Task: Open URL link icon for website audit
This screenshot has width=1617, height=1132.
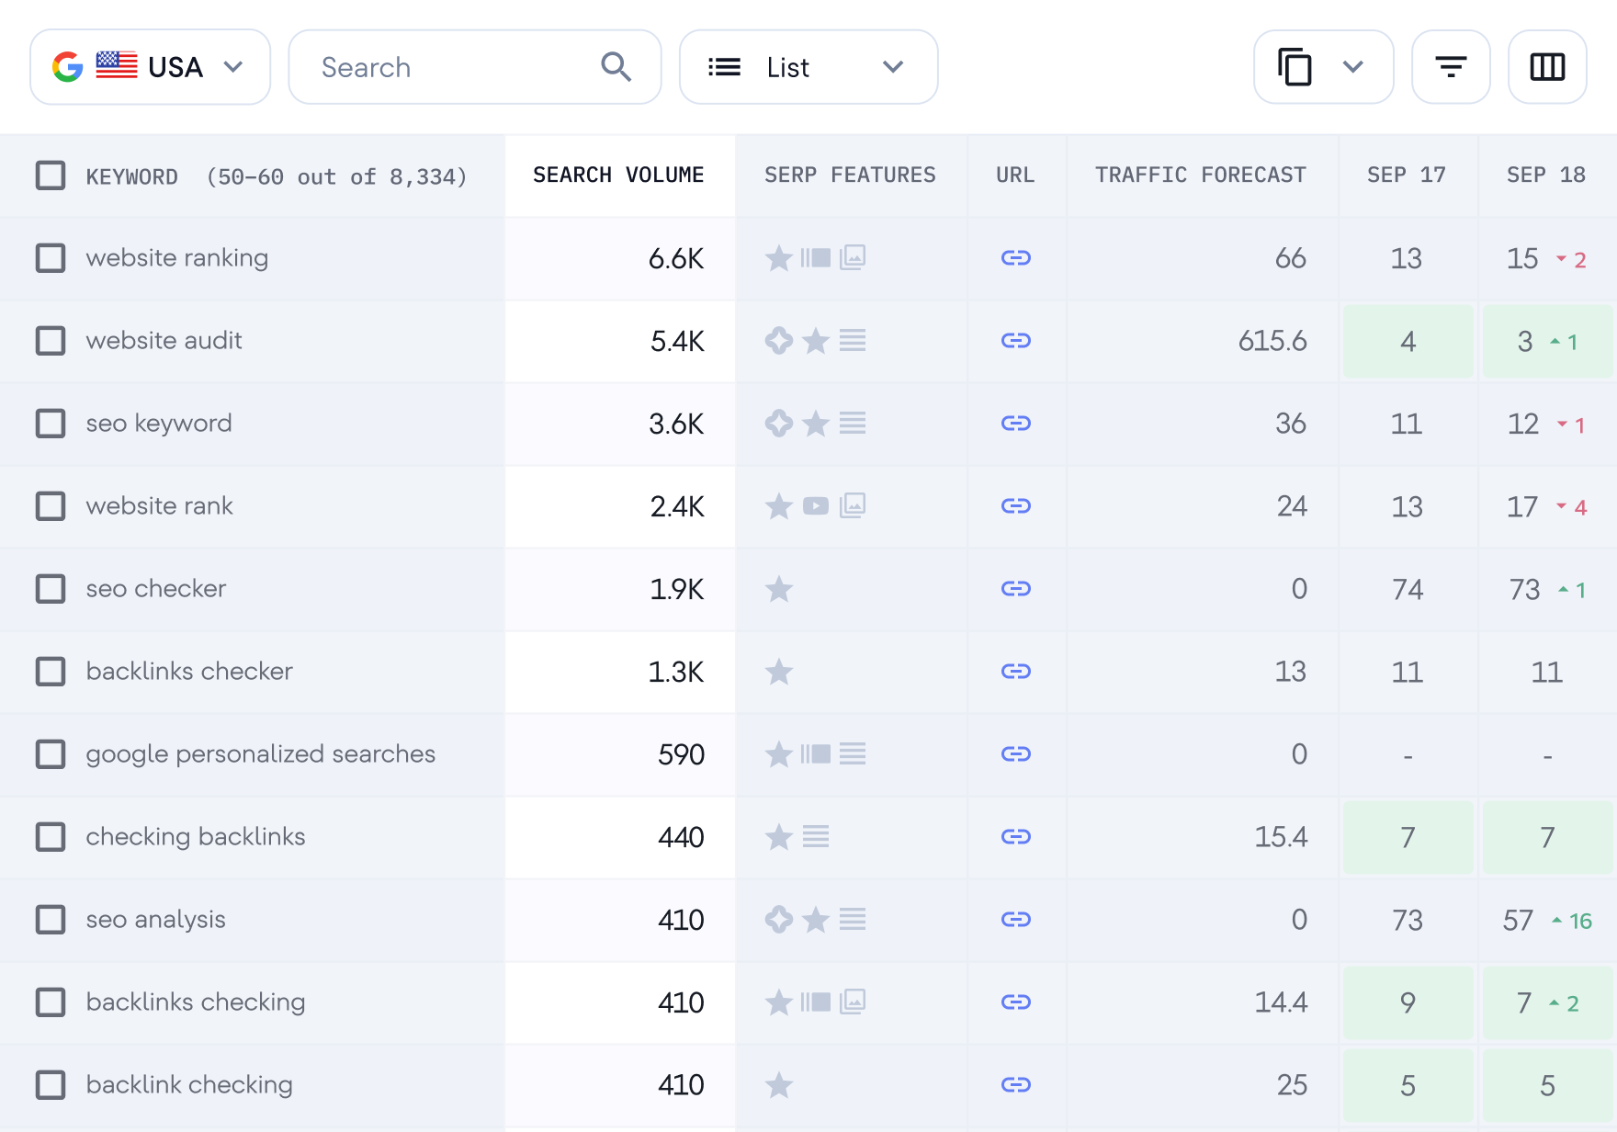Action: 1015,341
